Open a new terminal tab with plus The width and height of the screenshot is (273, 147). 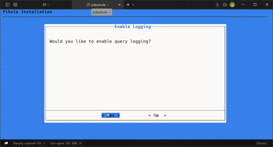[128, 5]
